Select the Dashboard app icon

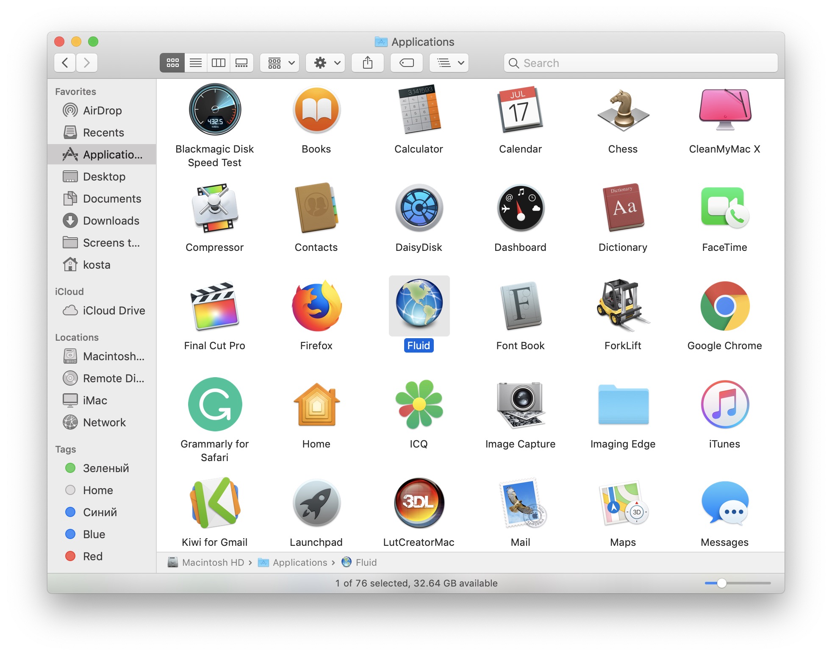tap(520, 208)
